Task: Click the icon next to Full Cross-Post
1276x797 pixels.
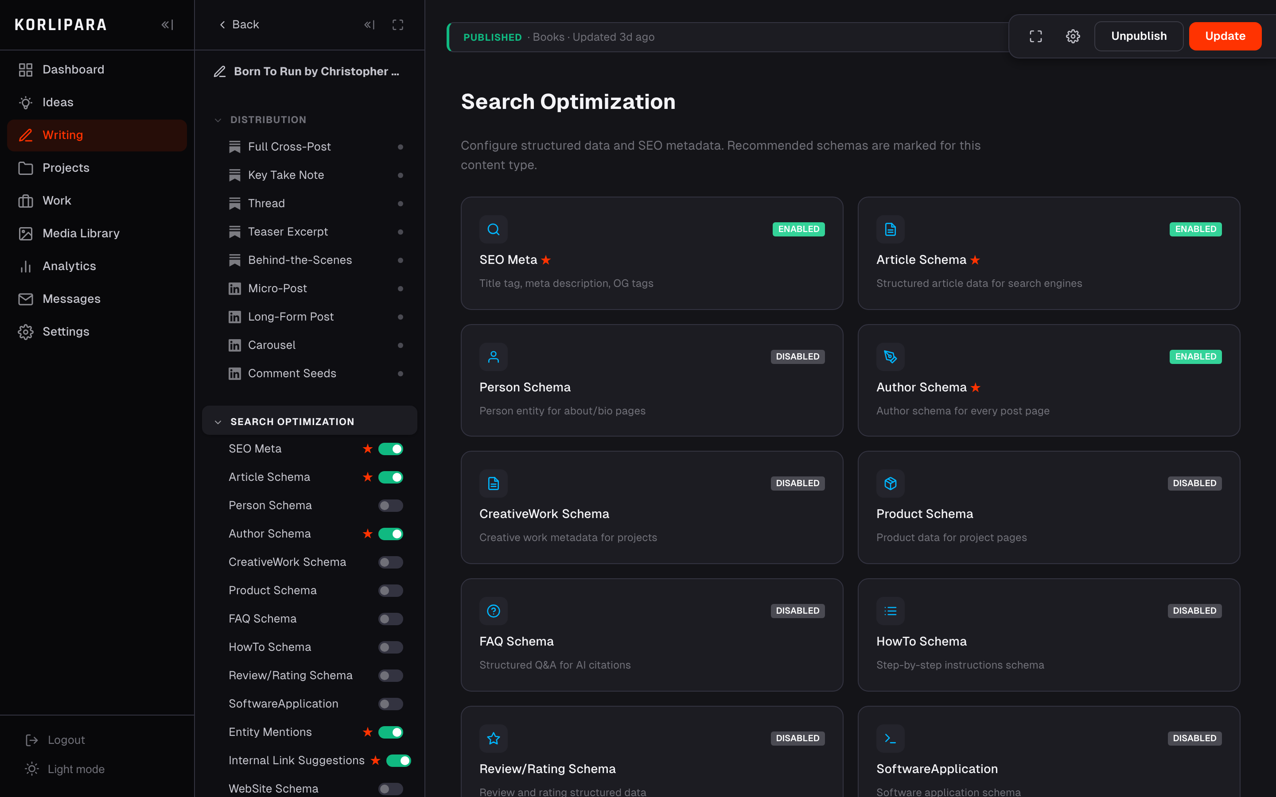Action: coord(235,147)
